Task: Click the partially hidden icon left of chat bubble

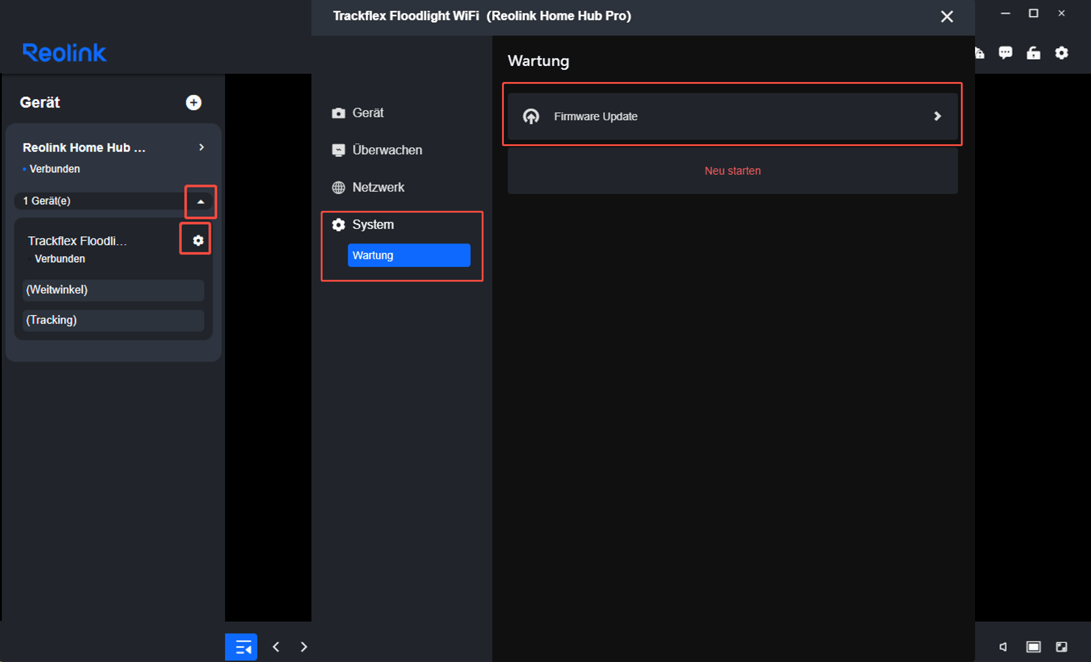Action: (x=980, y=53)
